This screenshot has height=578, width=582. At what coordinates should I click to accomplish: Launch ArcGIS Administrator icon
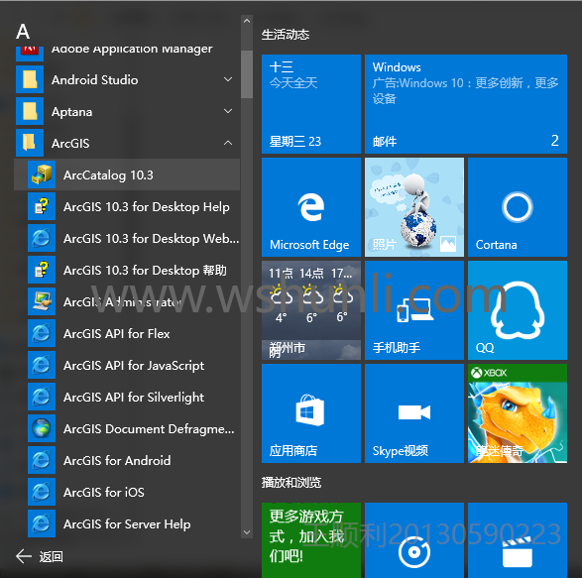click(42, 301)
